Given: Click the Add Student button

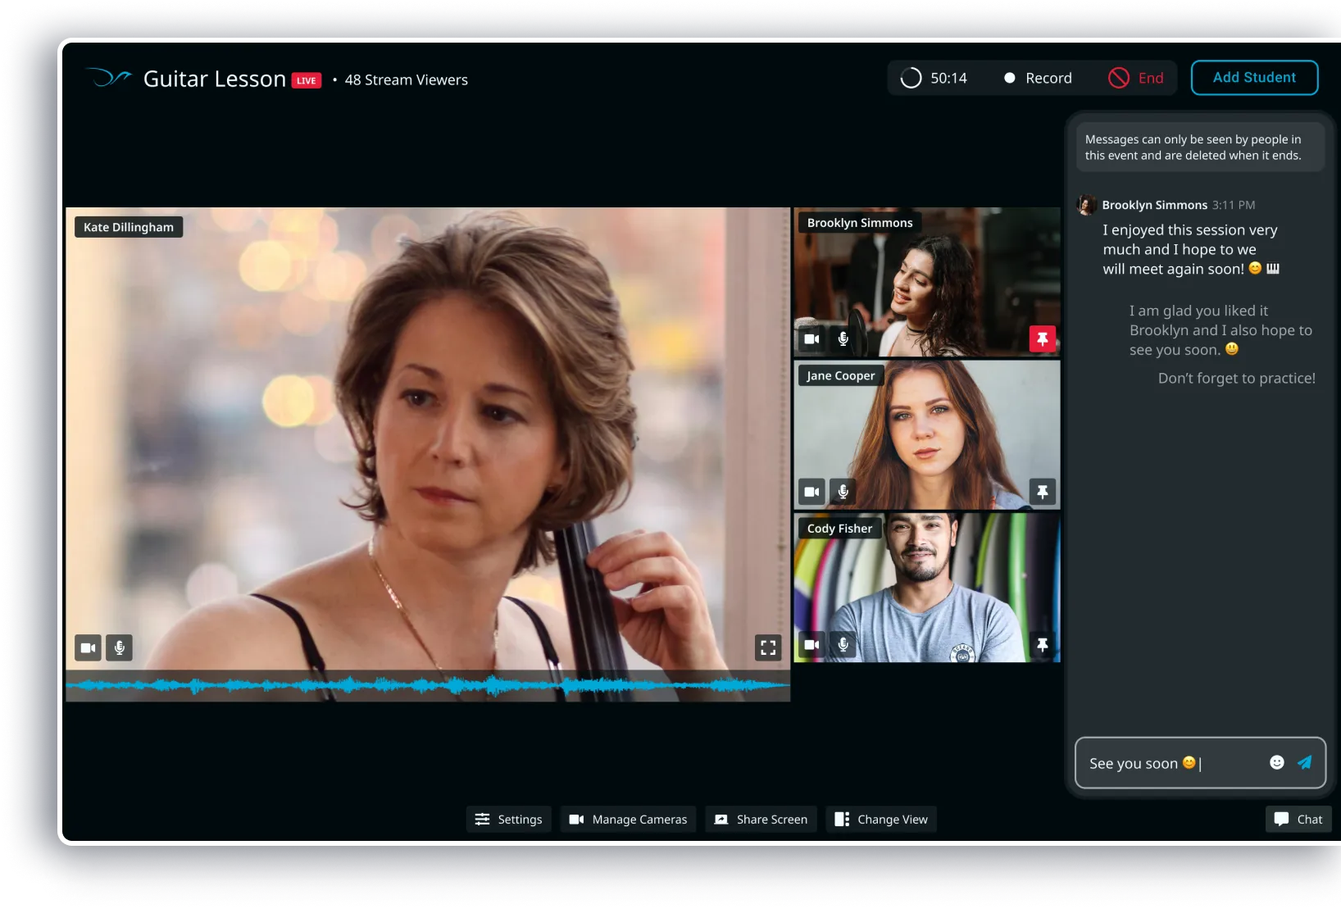Looking at the screenshot, I should [x=1254, y=78].
